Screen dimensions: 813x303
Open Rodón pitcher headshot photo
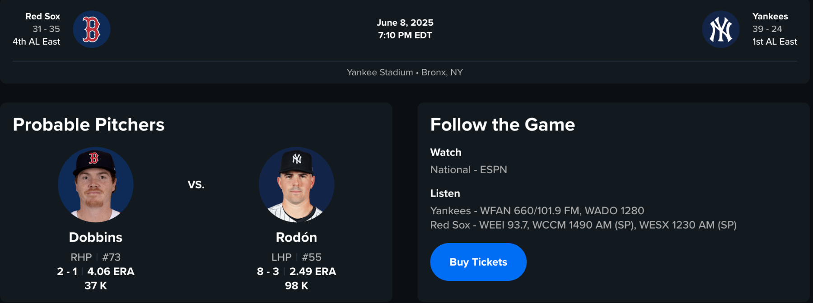coord(296,185)
